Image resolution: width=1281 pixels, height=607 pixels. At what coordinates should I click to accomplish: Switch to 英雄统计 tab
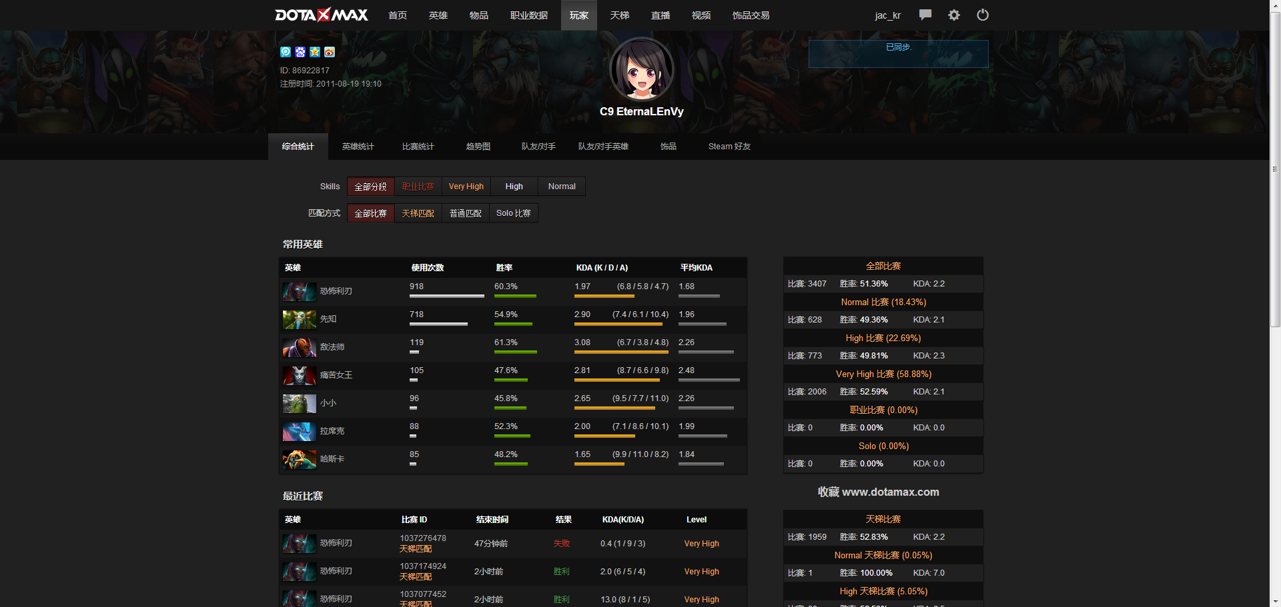coord(358,147)
